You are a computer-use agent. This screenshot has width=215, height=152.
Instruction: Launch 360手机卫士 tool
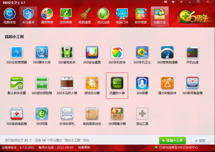point(142,55)
